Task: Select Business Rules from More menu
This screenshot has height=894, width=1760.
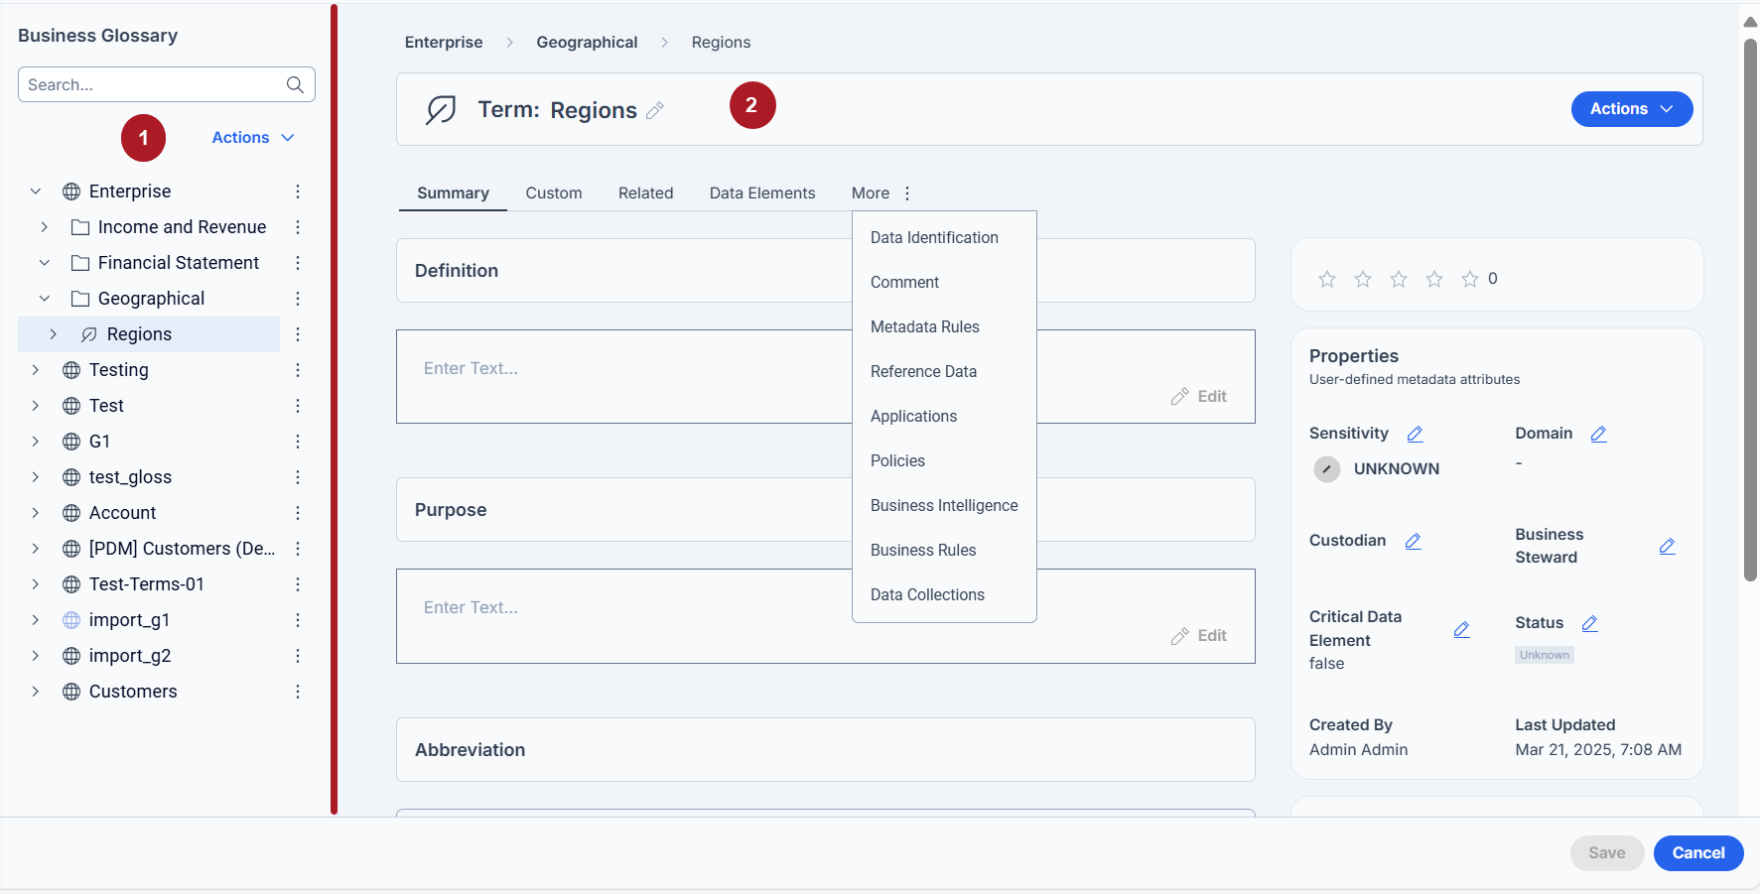Action: click(923, 550)
